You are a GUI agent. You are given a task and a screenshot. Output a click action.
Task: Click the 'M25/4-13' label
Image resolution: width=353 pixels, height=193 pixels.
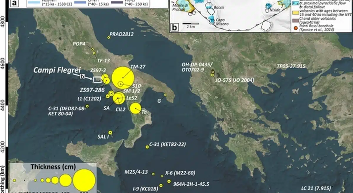[136, 172]
